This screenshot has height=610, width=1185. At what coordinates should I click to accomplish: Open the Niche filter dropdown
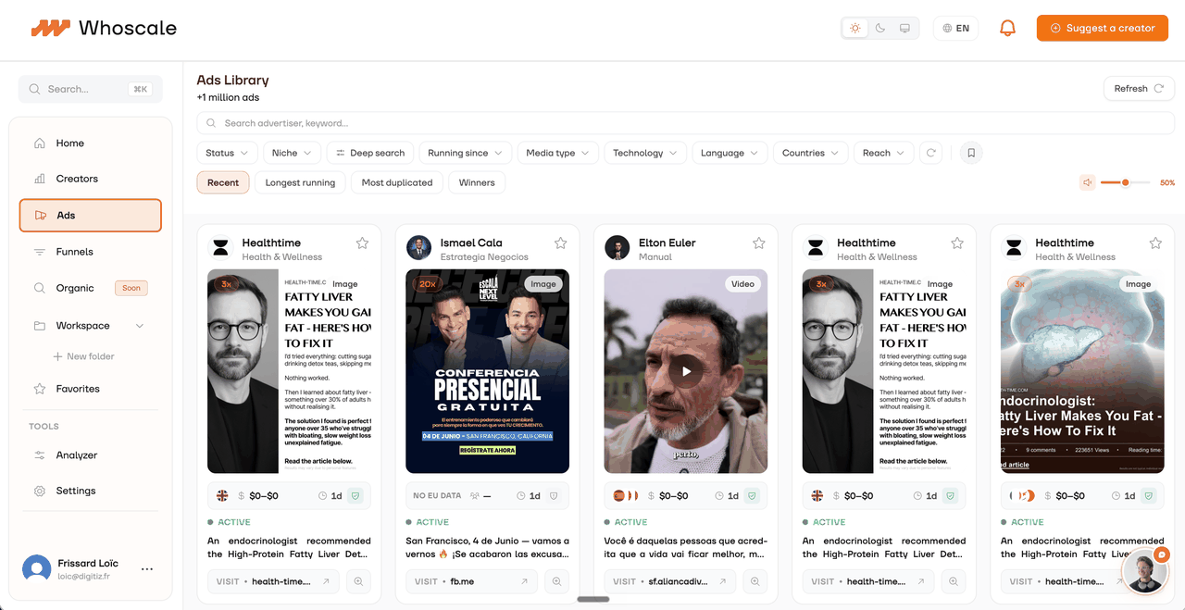tap(293, 153)
